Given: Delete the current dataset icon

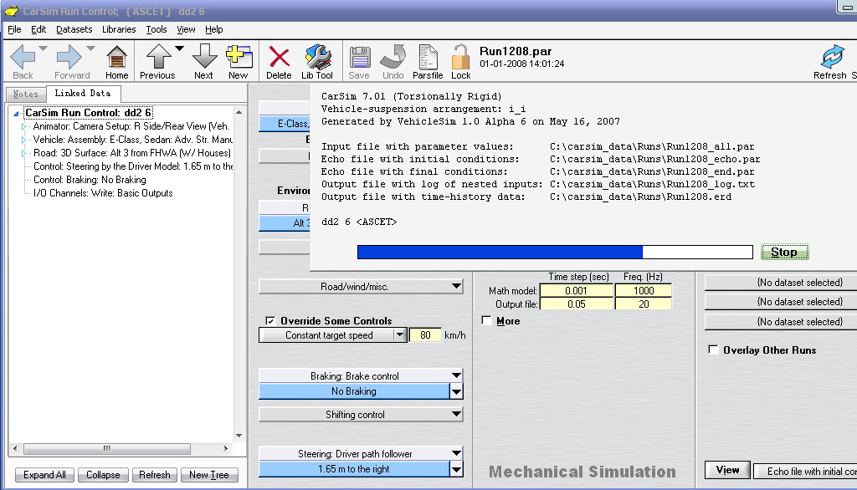Looking at the screenshot, I should pos(279,56).
